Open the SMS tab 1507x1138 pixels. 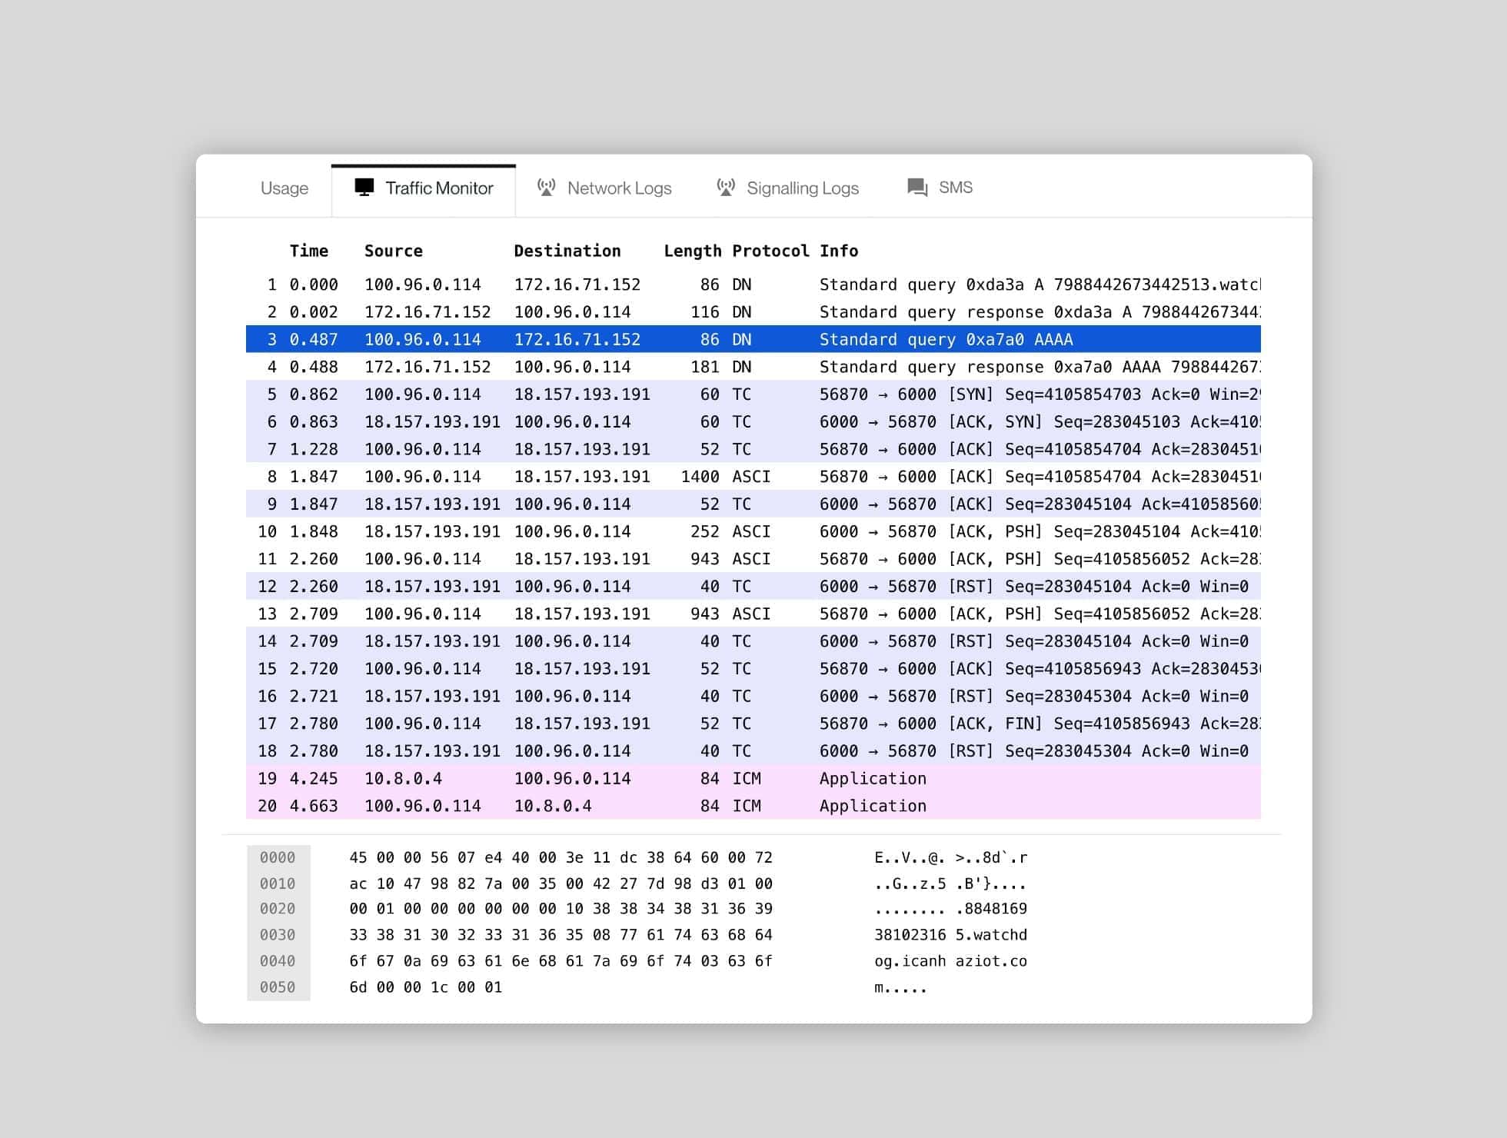pos(954,187)
